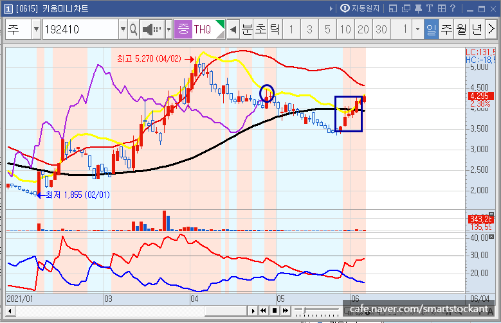501x323 pixels.
Task: Select the 일 daily chart button
Action: point(432,30)
